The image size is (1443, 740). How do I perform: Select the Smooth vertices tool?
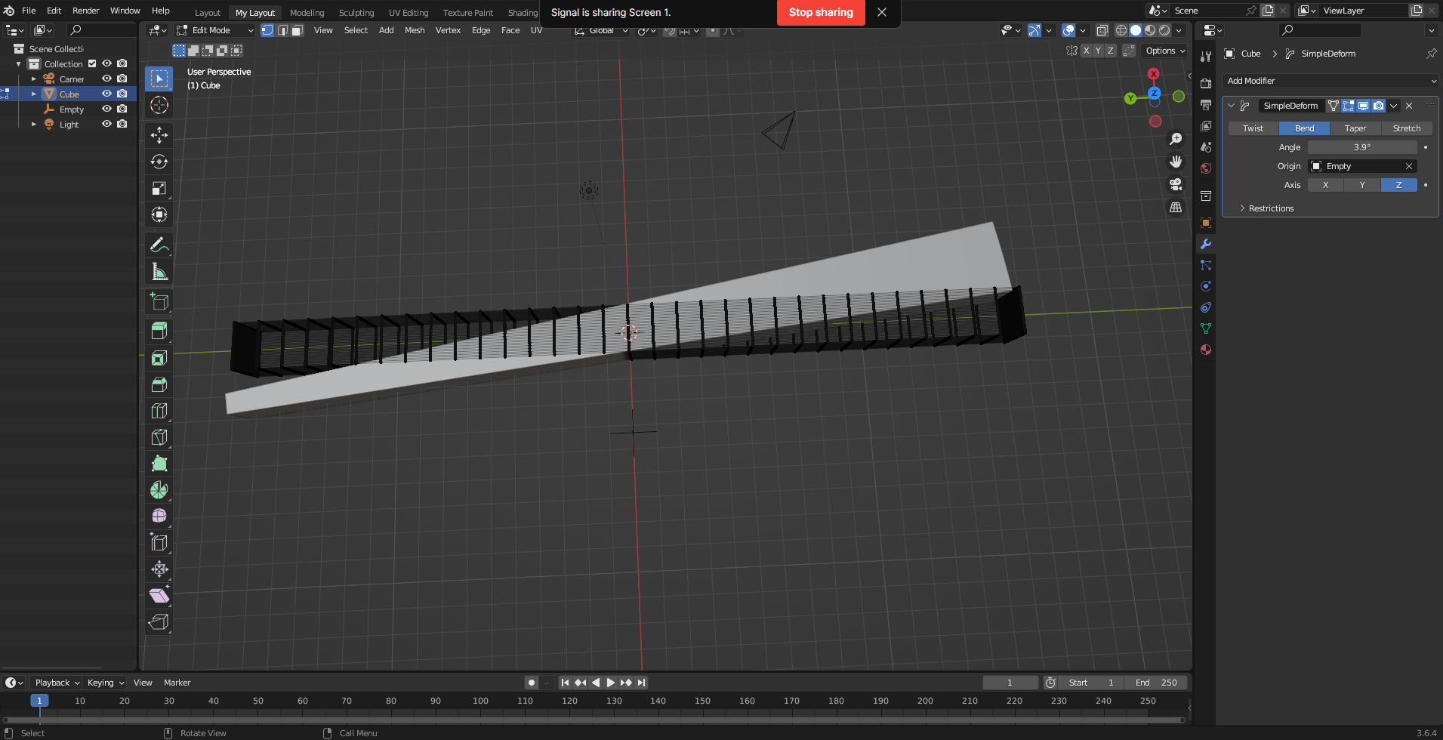point(159,516)
